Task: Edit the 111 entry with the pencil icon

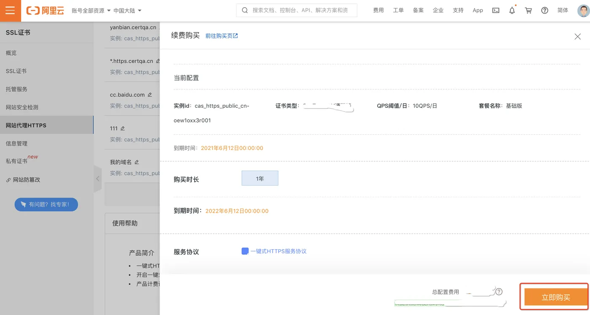Action: click(x=123, y=128)
